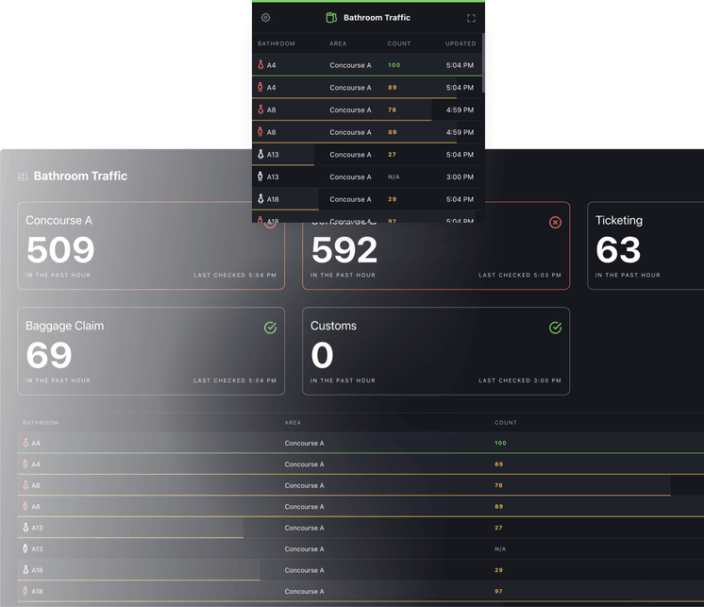Sort dashboard table by COUNT column header
704x607 pixels.
[x=506, y=423]
